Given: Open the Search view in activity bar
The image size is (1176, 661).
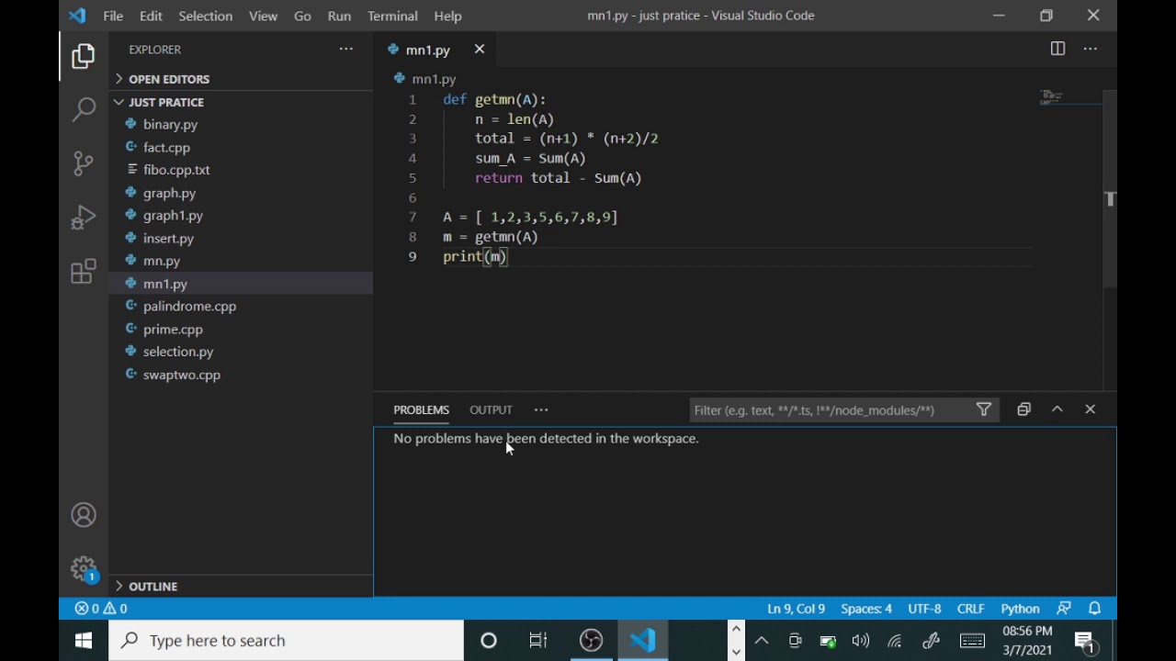Looking at the screenshot, I should (x=84, y=110).
